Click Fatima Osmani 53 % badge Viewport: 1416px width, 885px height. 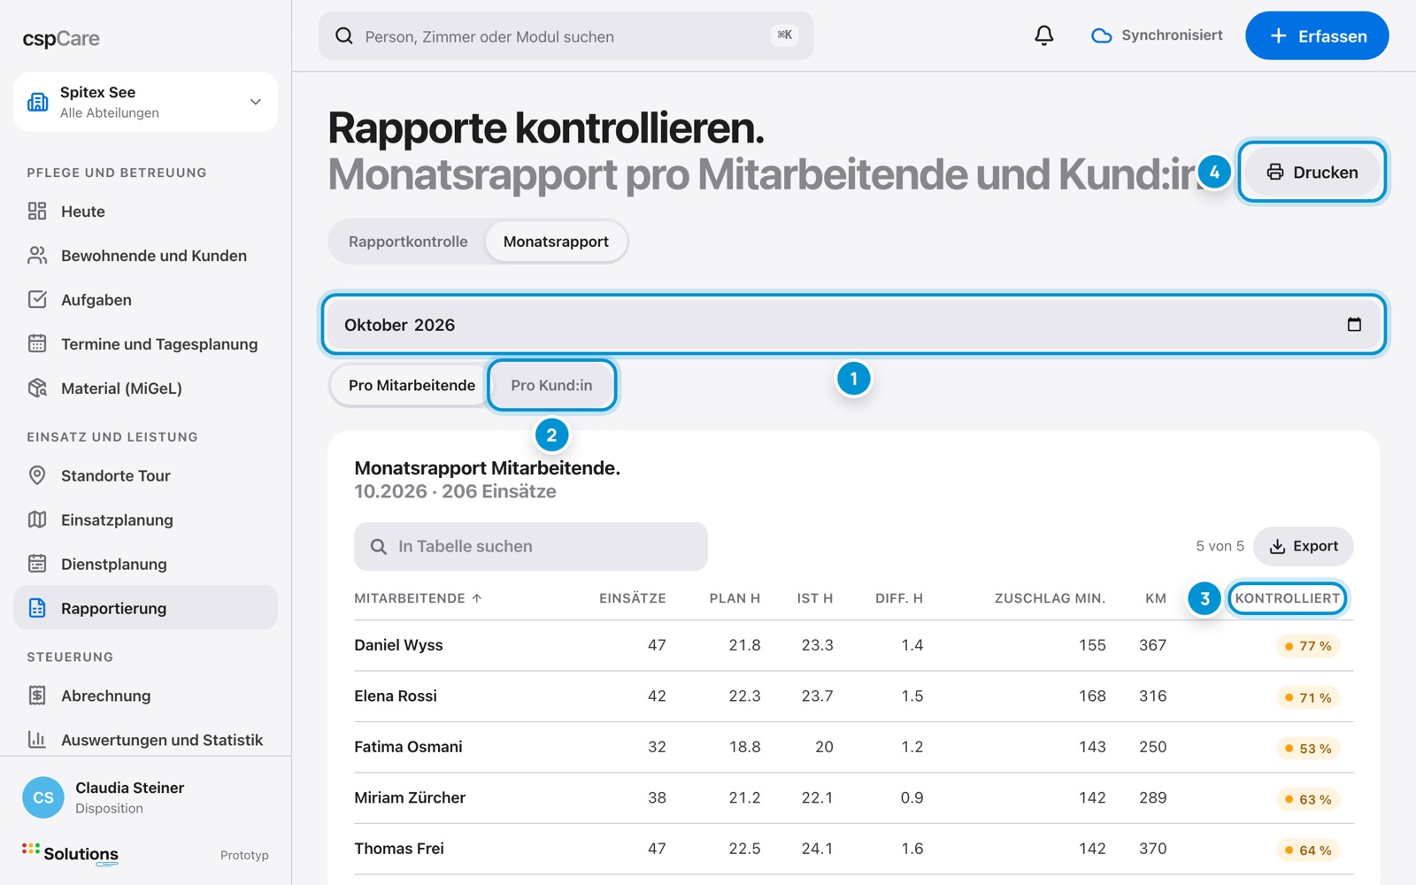click(1308, 749)
